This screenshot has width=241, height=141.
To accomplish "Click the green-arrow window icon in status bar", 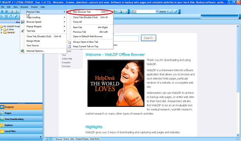I will tap(51, 139).
